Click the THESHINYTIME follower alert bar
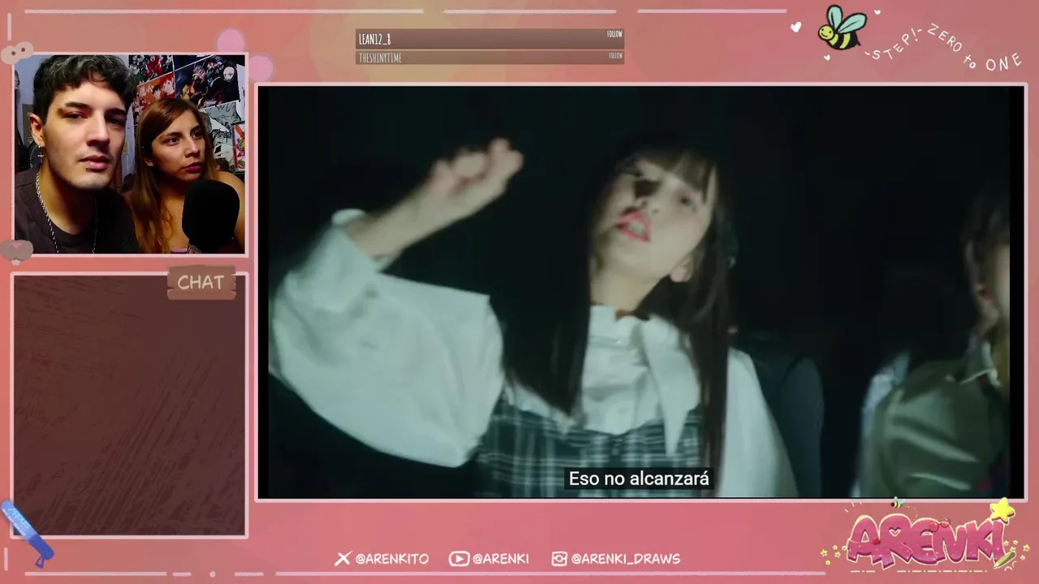The image size is (1039, 584). 489,58
